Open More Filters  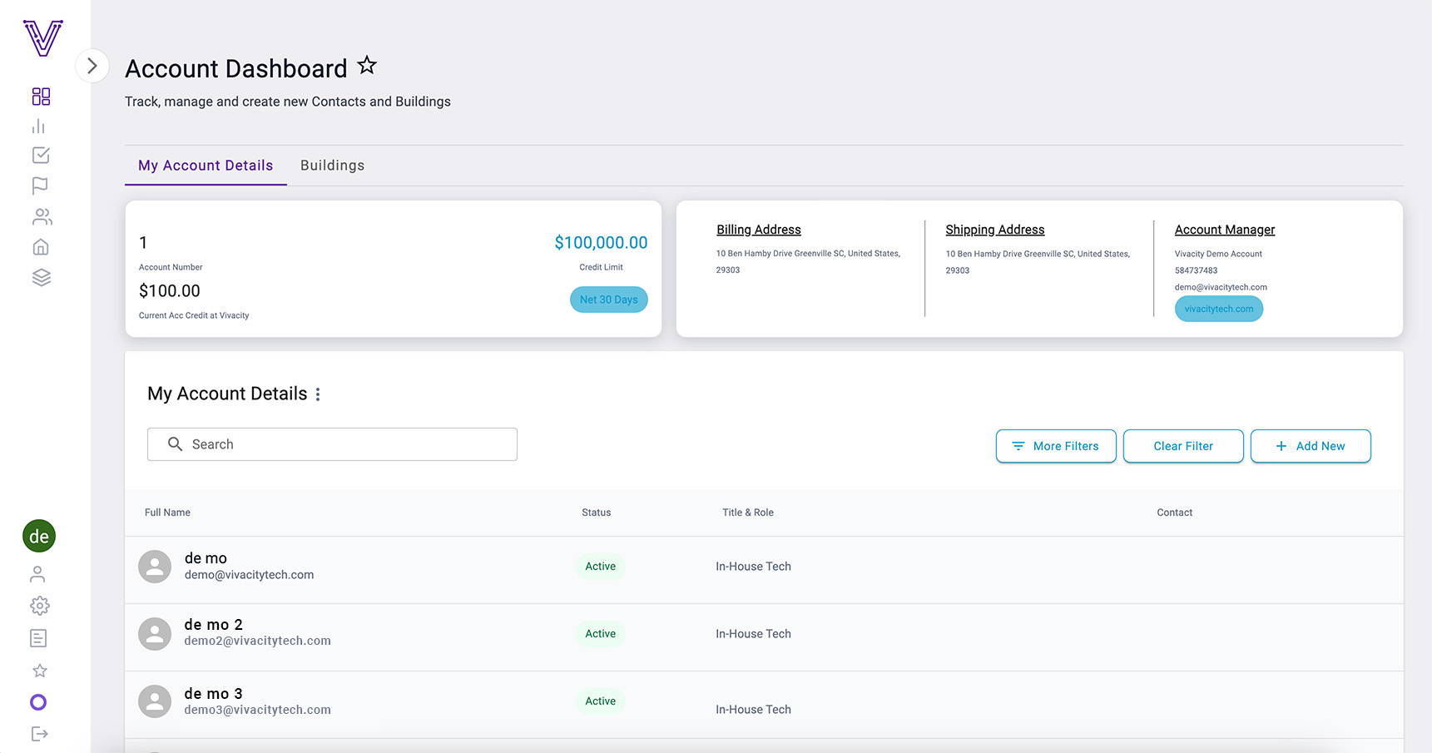pyautogui.click(x=1056, y=446)
